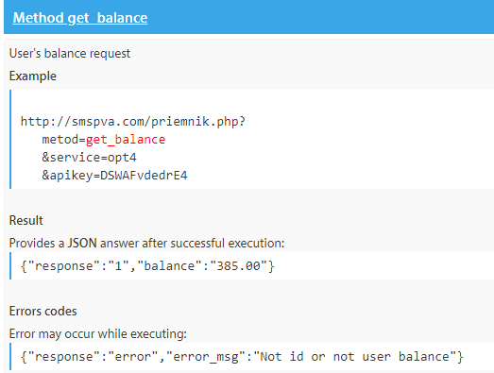Click the Result heading
494x373 pixels.
(x=26, y=220)
